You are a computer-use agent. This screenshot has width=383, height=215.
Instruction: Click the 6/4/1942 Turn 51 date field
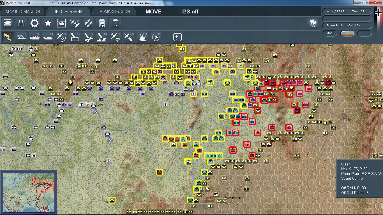pyautogui.click(x=347, y=11)
